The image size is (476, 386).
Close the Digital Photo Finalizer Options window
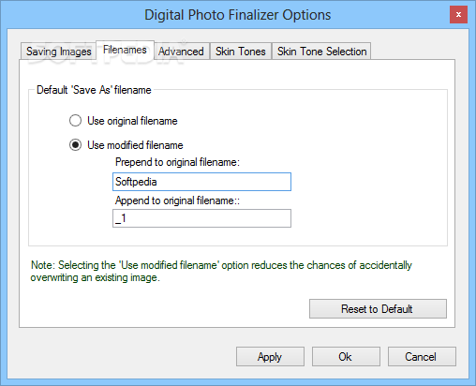458,15
